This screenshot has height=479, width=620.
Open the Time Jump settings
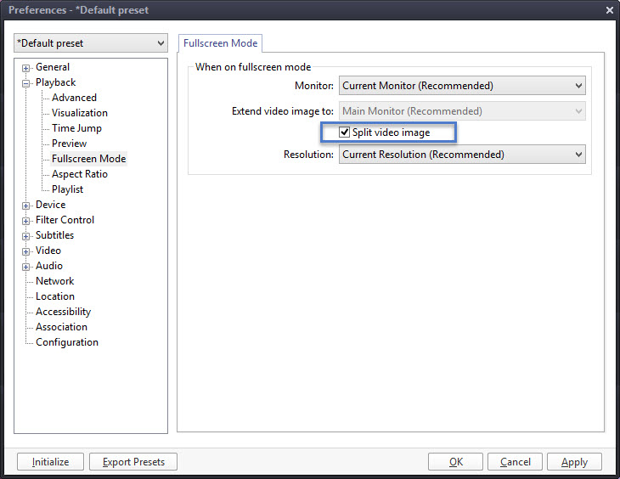(x=76, y=128)
